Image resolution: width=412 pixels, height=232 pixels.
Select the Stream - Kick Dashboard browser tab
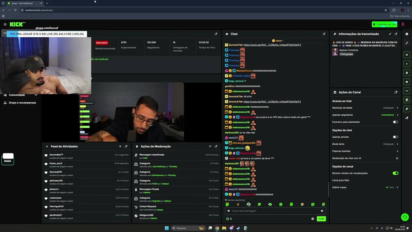pos(25,3)
